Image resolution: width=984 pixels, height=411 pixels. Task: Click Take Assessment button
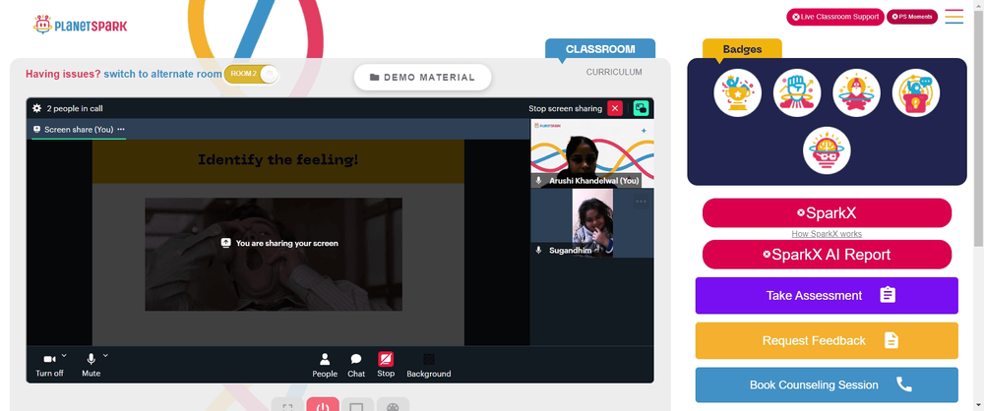827,296
